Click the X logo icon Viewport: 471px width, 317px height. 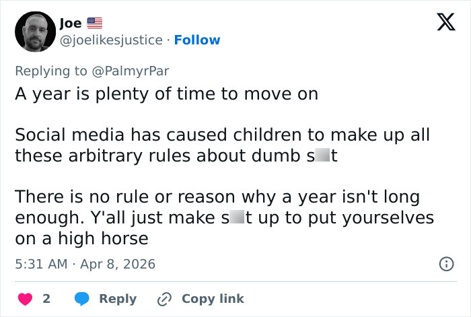pos(441,24)
